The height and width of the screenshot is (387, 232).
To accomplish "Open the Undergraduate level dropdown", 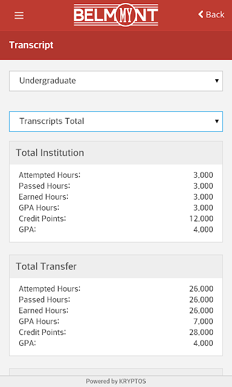I will tap(116, 81).
